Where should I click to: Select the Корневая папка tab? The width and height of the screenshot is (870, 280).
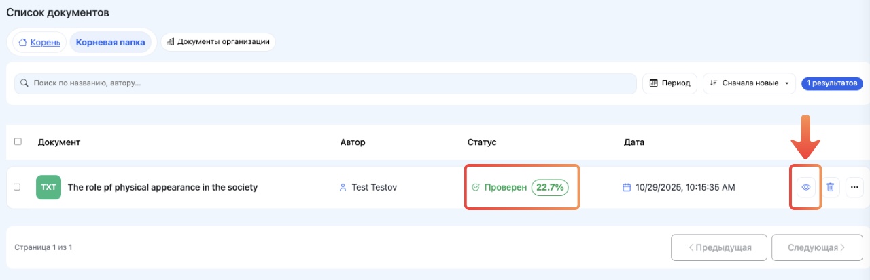[x=110, y=42]
